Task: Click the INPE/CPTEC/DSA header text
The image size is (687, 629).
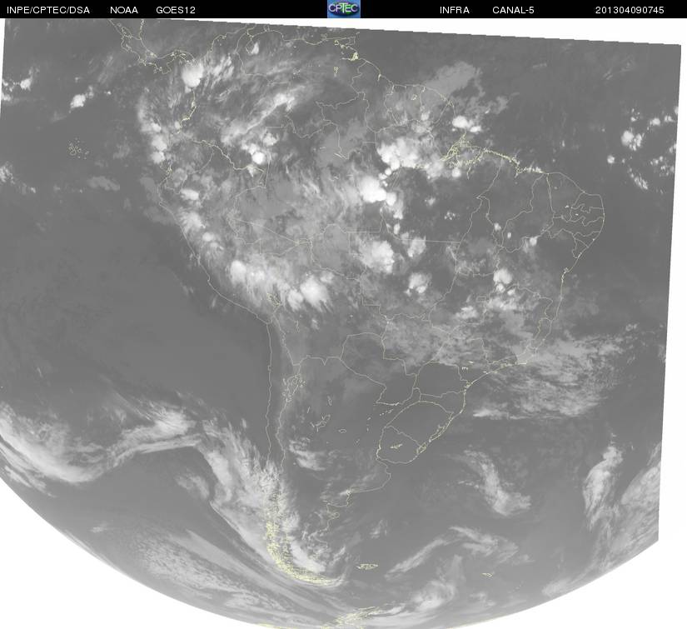Action: pos(47,10)
